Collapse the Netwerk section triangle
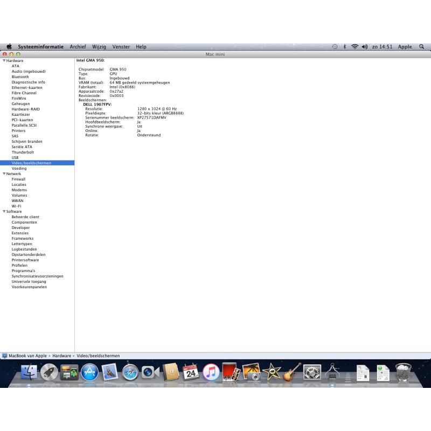Viewport: 431px width, 431px height. point(4,173)
